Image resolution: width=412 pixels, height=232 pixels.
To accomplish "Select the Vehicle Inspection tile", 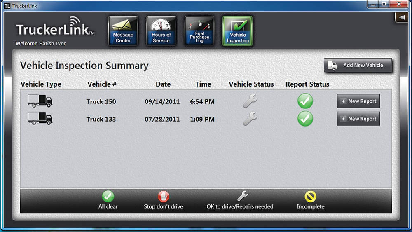I will click(x=238, y=31).
